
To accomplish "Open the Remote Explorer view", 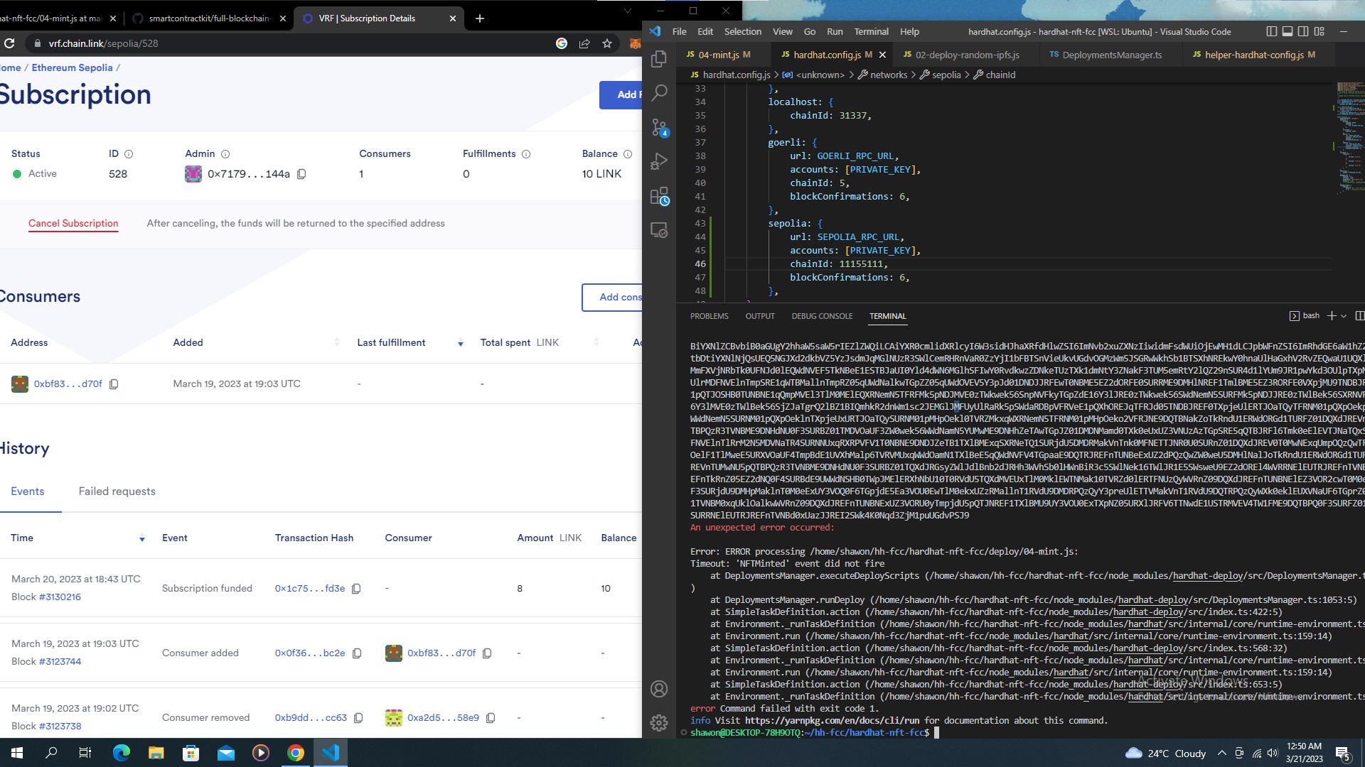I will tap(659, 230).
